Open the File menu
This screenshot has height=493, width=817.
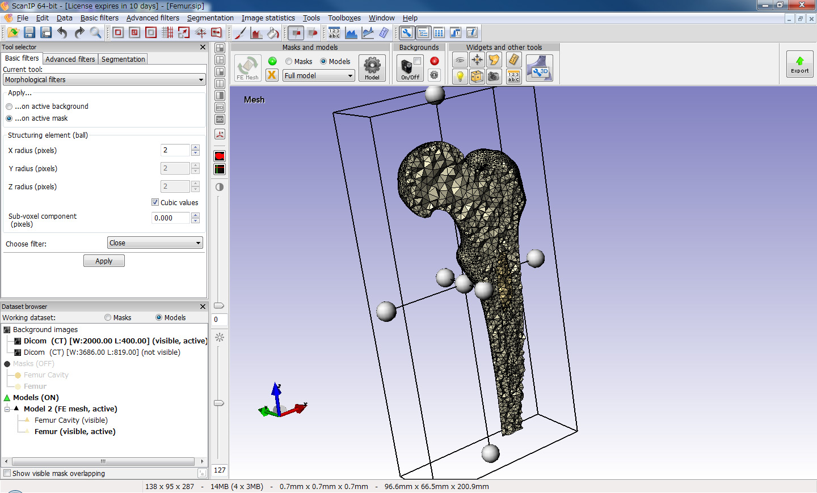(23, 18)
